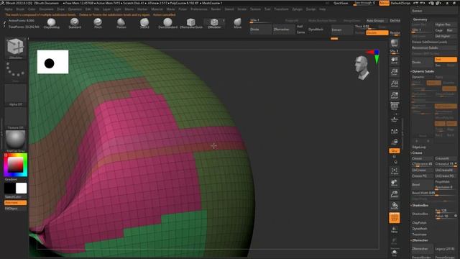Open the Dots stroke type selector
The width and height of the screenshot is (460, 259).
(15, 71)
